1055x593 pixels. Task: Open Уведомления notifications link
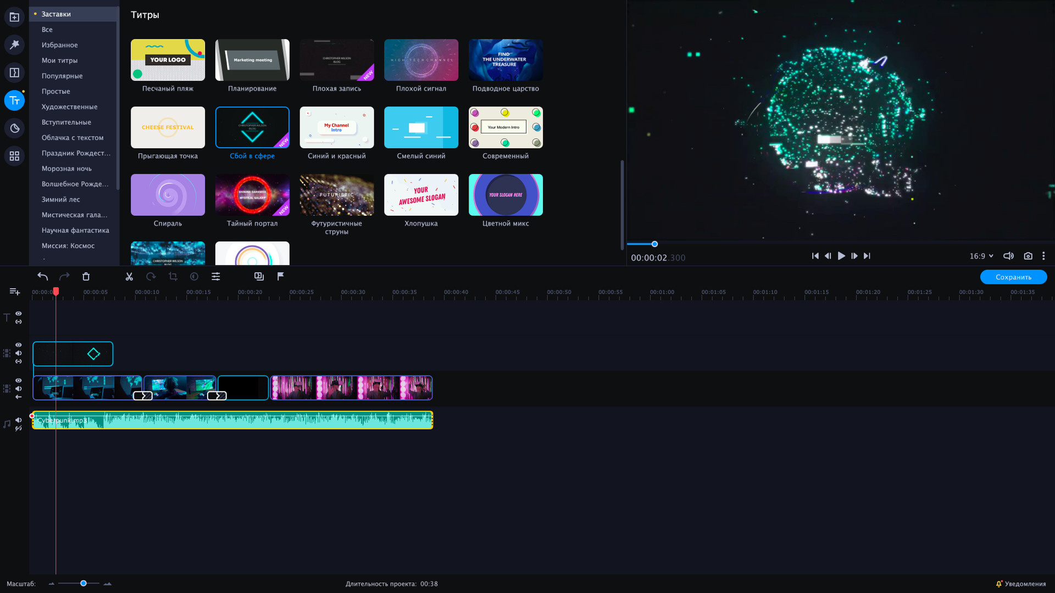pyautogui.click(x=1021, y=584)
